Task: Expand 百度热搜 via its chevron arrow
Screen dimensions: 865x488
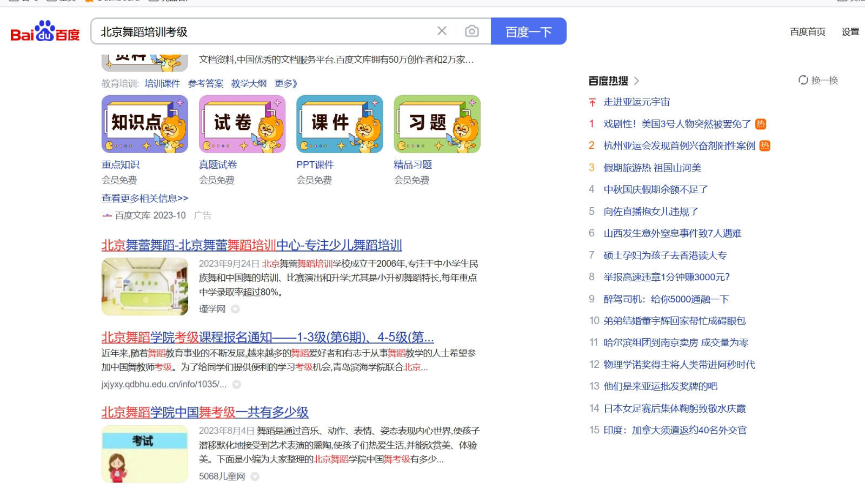Action: pos(636,81)
